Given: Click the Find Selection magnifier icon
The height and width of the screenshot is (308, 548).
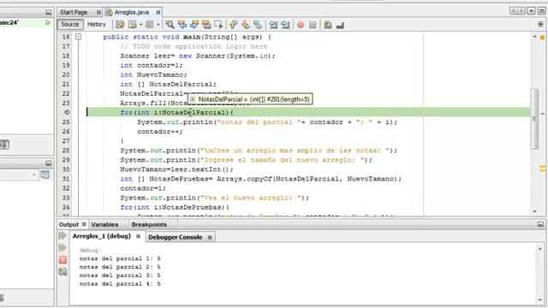Looking at the screenshot, I should [x=170, y=25].
